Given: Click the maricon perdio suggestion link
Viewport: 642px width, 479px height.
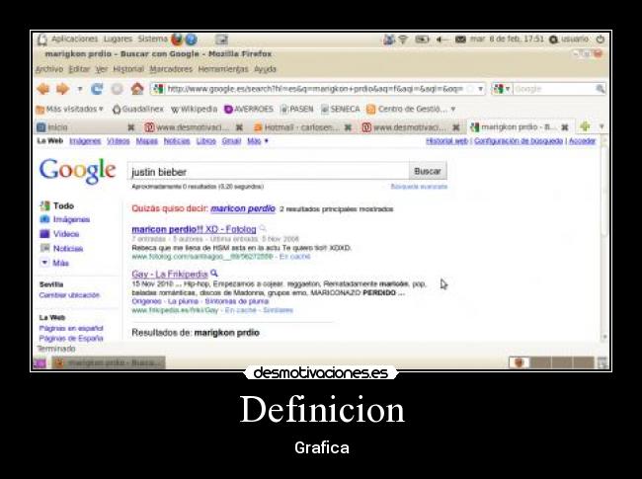Looking at the screenshot, I should (243, 208).
